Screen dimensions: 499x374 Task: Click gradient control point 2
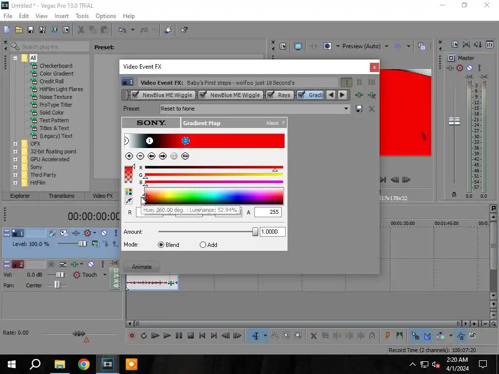tap(186, 141)
